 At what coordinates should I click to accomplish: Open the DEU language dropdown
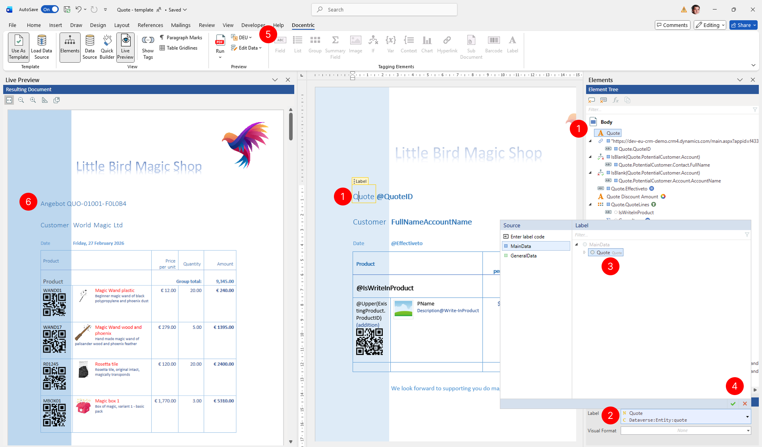click(x=242, y=38)
